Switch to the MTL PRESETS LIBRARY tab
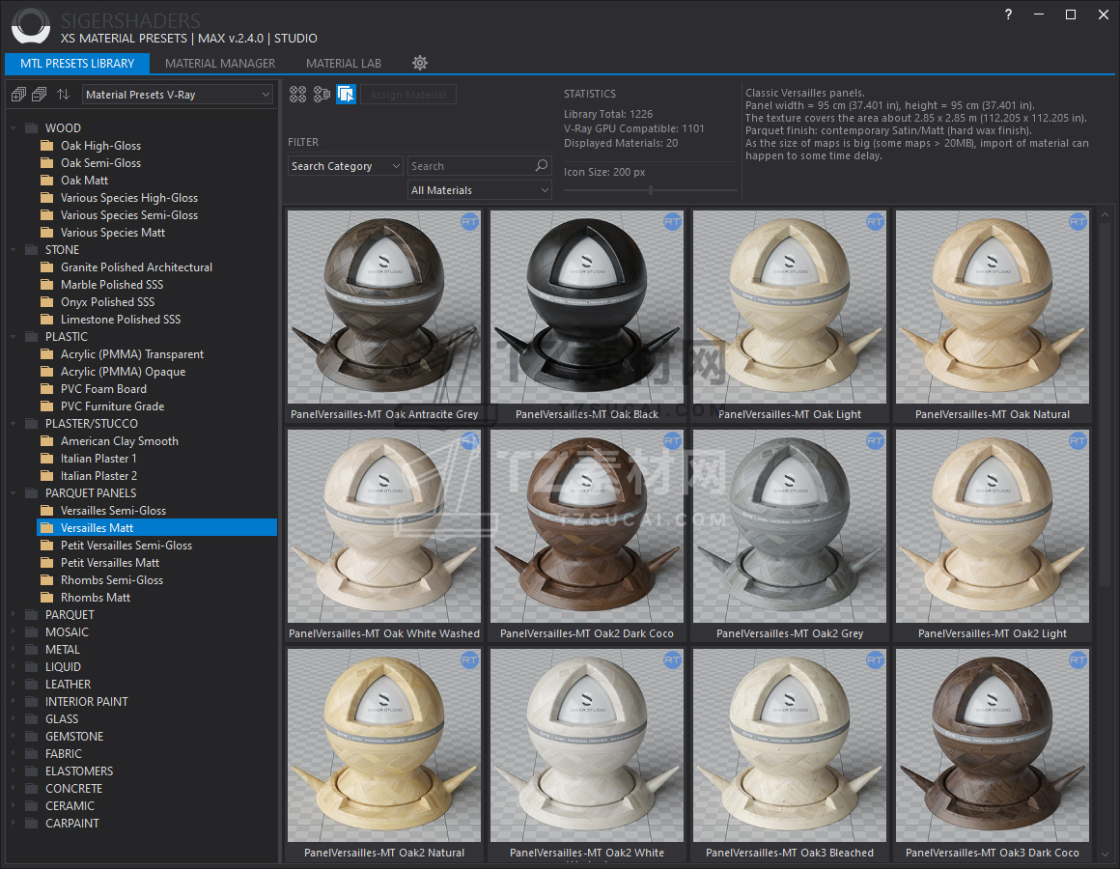Viewport: 1120px width, 869px height. tap(77, 64)
